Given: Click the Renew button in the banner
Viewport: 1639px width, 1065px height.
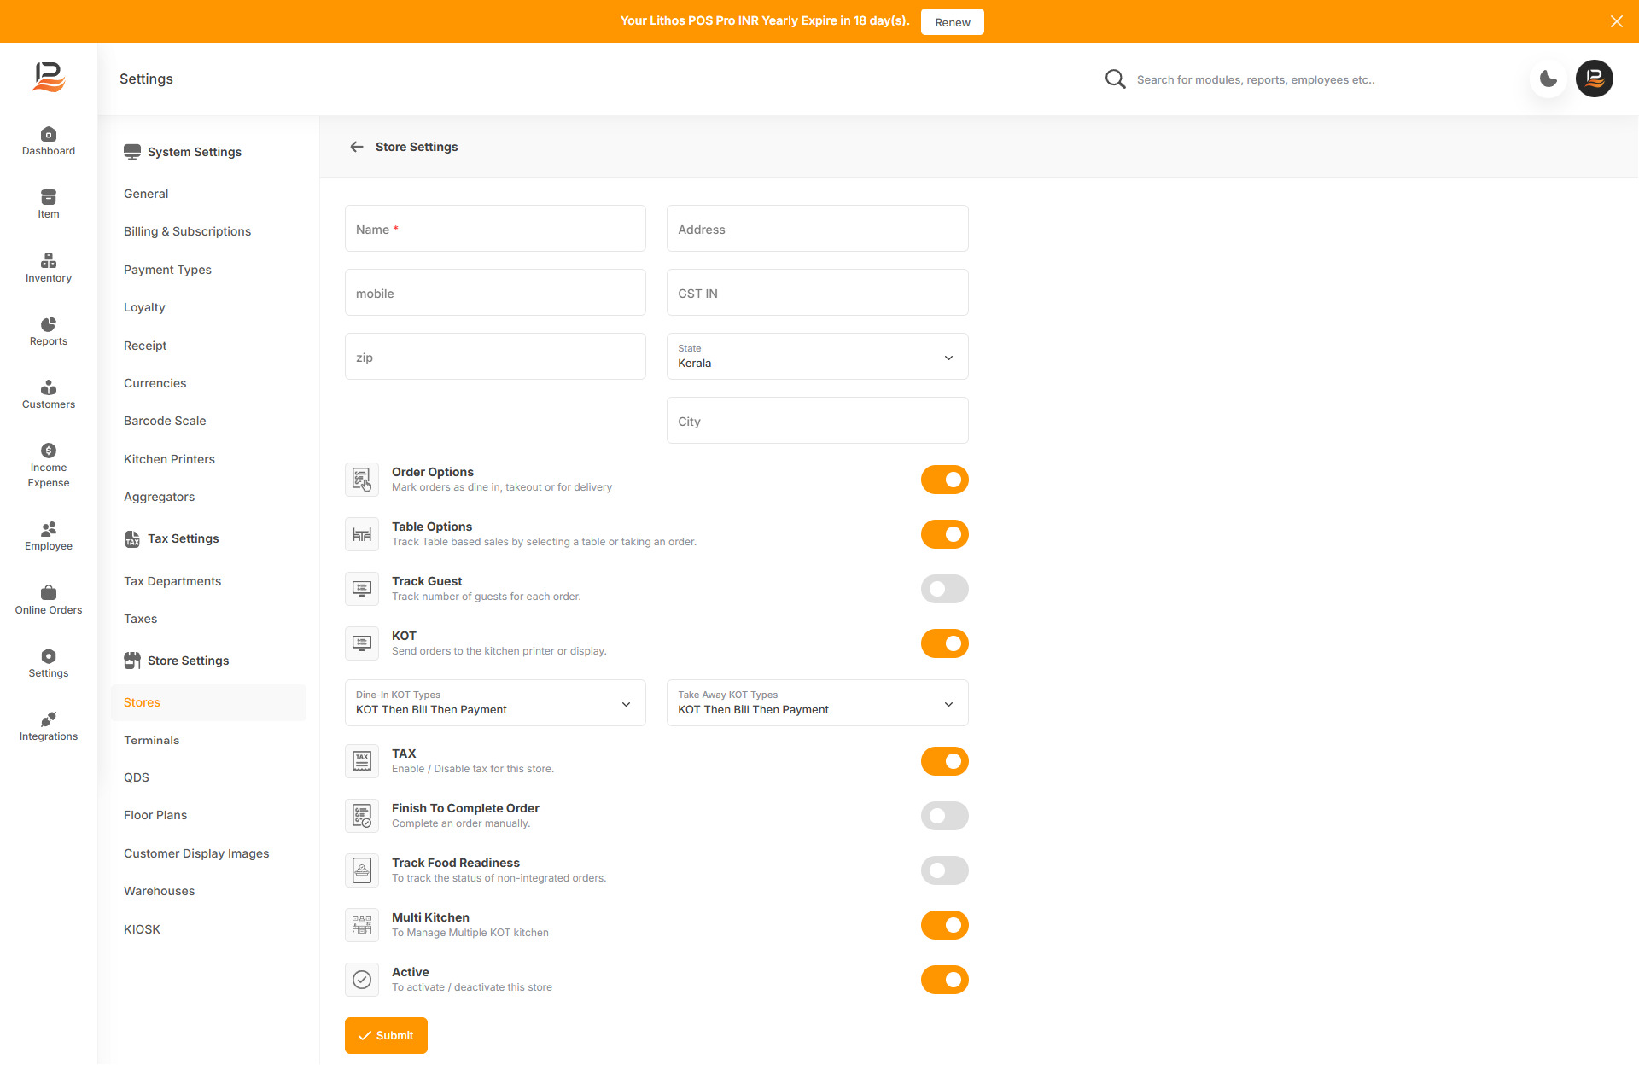Looking at the screenshot, I should tap(952, 22).
